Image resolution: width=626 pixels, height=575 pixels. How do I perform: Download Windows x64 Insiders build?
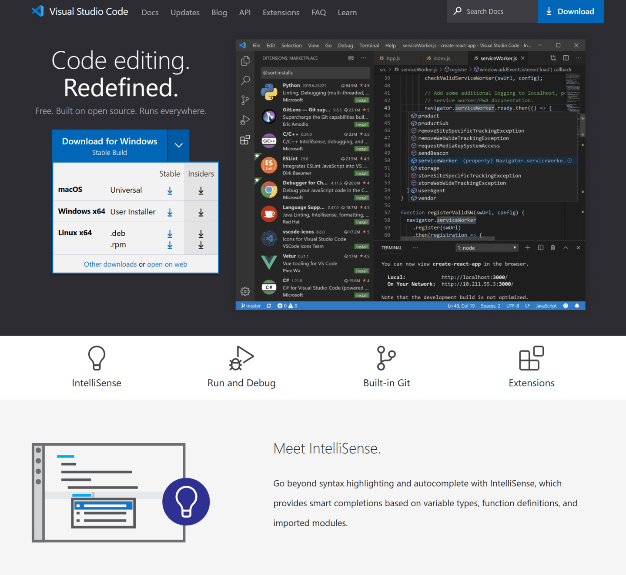201,212
